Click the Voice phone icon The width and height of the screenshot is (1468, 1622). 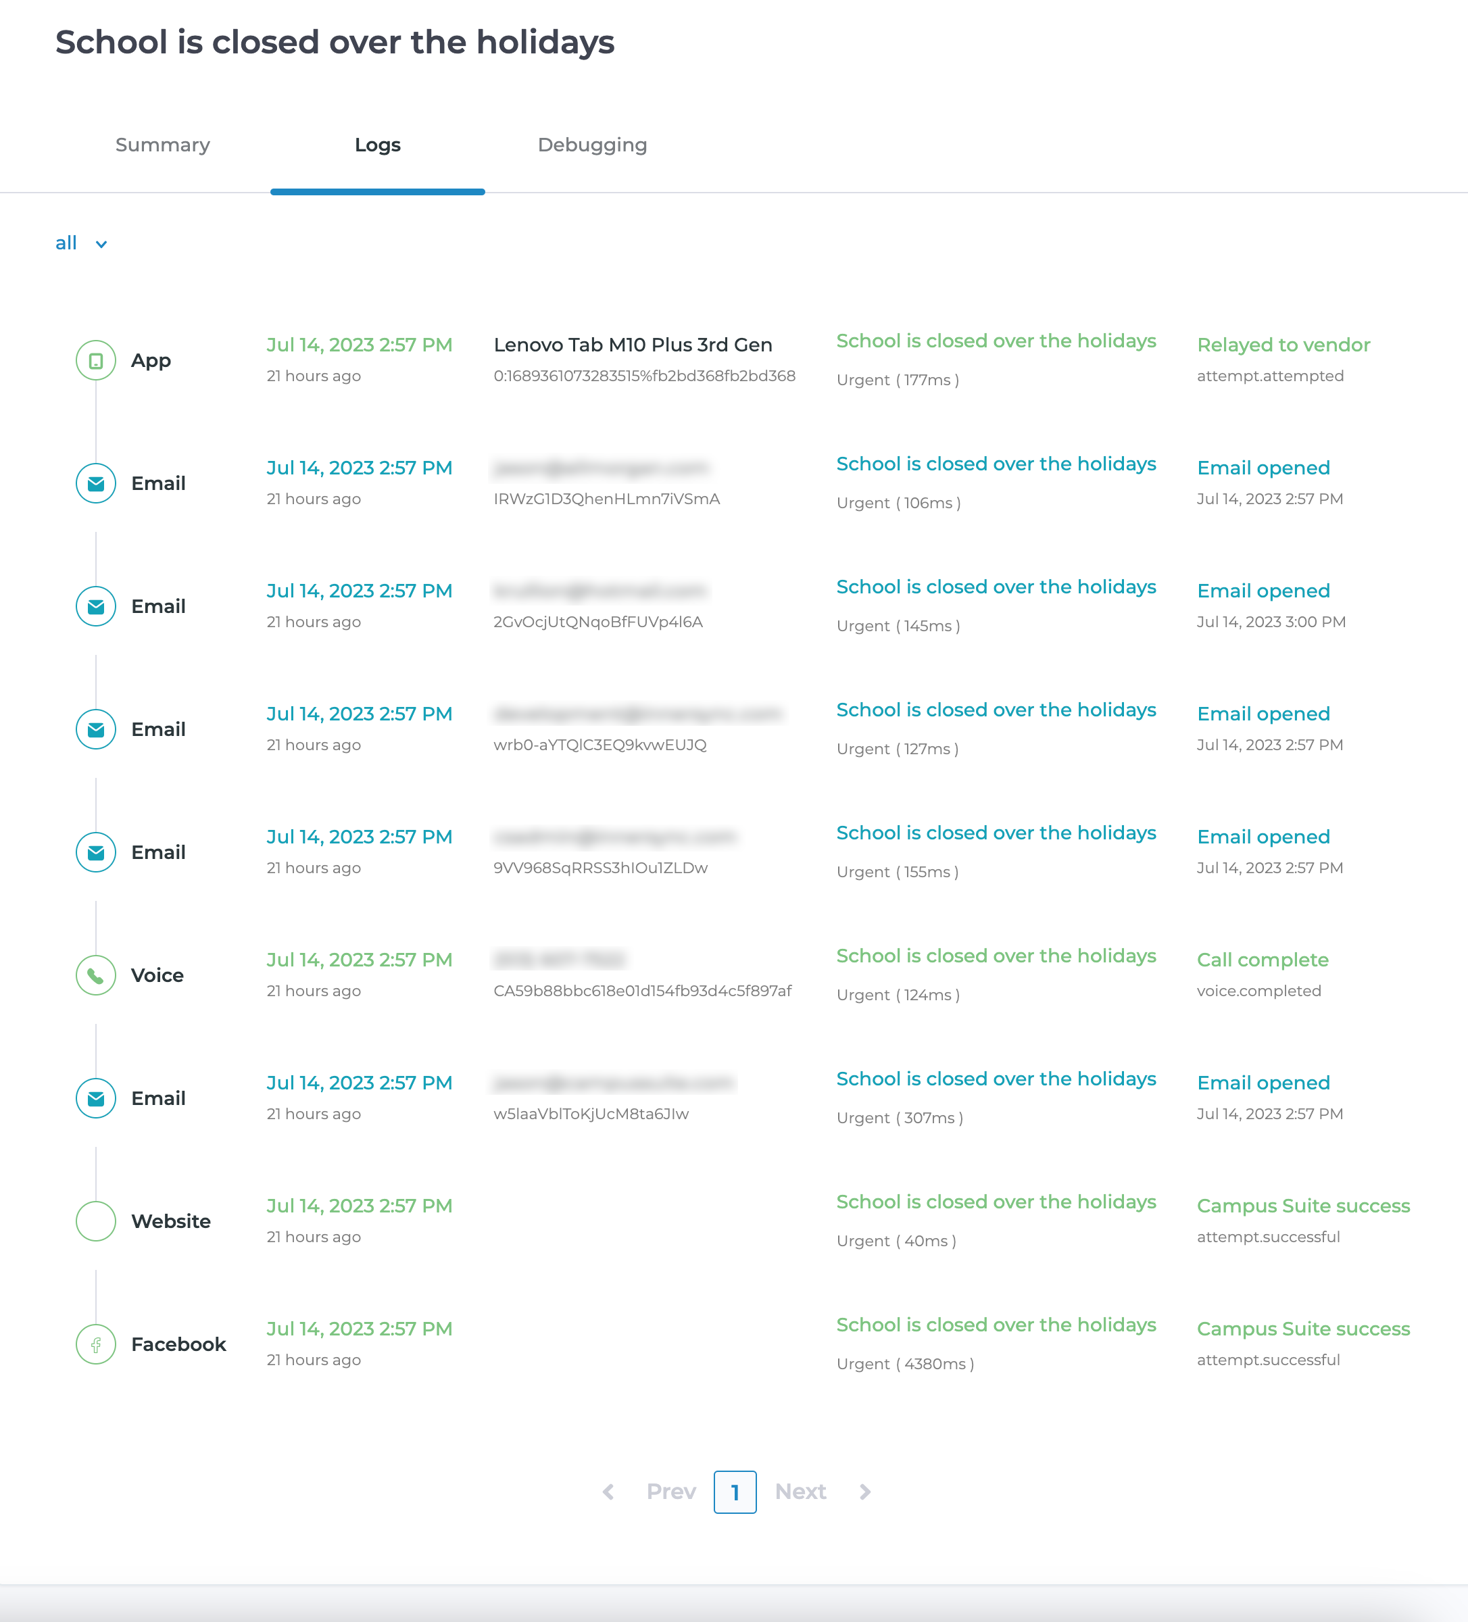pos(96,975)
